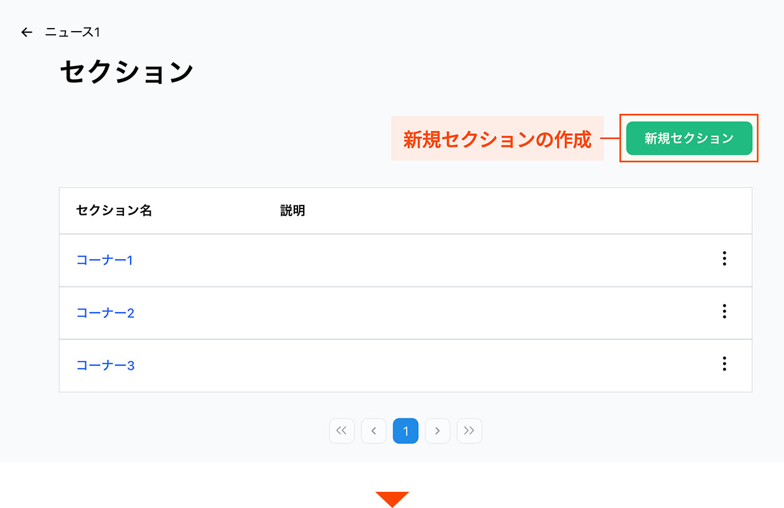Open the kebab menu for コーナー1
Screen dimensions: 784x508
coord(725,260)
